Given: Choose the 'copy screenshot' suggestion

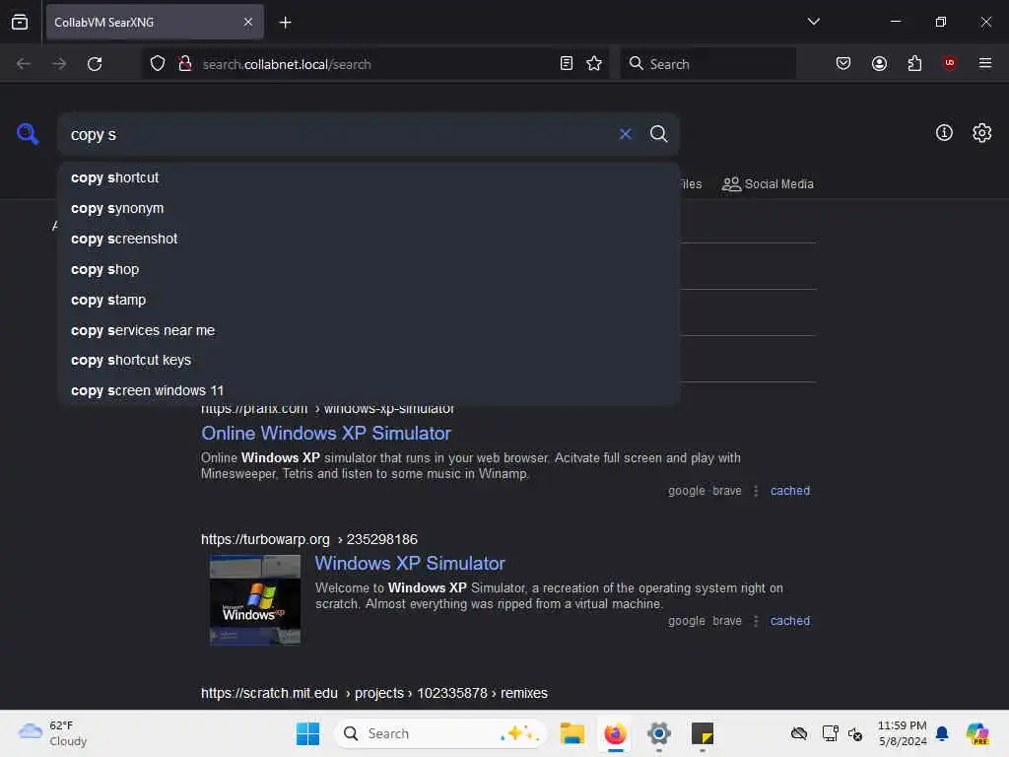Looking at the screenshot, I should pos(369,239).
